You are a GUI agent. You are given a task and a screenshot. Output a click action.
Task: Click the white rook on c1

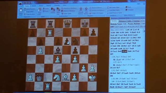point(47,86)
